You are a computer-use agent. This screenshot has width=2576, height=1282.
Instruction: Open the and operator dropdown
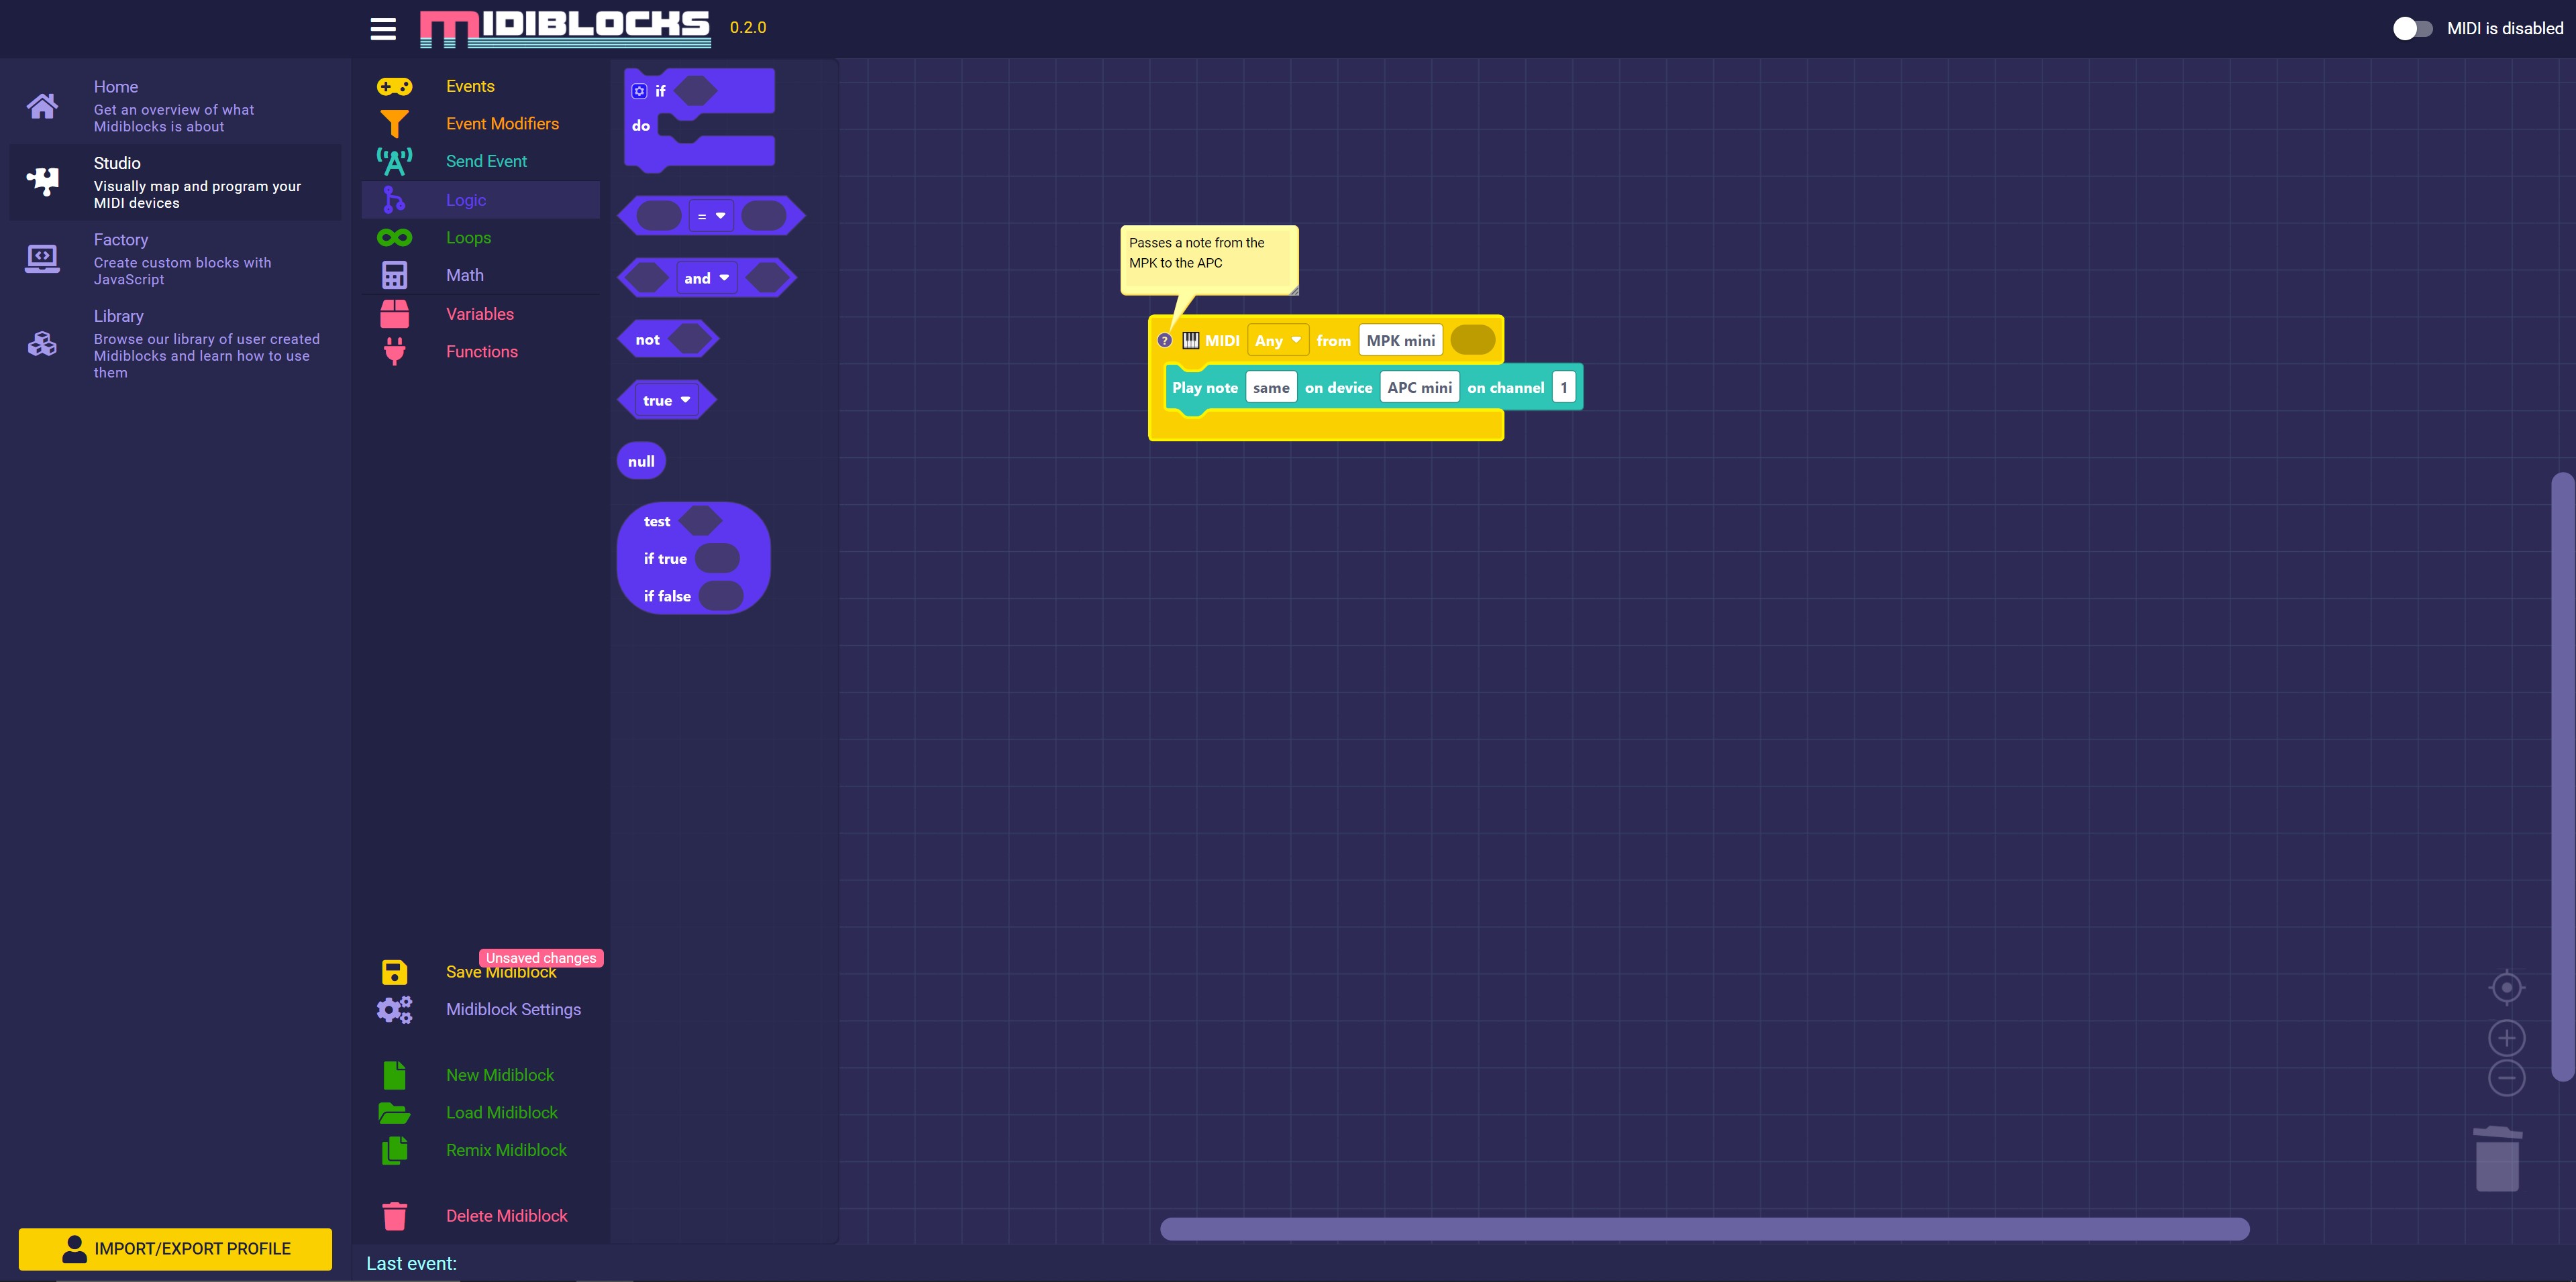[x=707, y=278]
